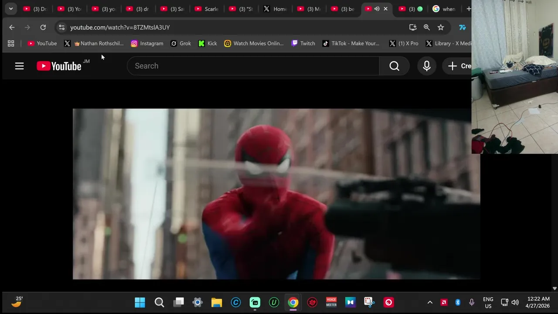This screenshot has width=558, height=314.
Task: Open Task View on the taskbar
Action: point(179,302)
